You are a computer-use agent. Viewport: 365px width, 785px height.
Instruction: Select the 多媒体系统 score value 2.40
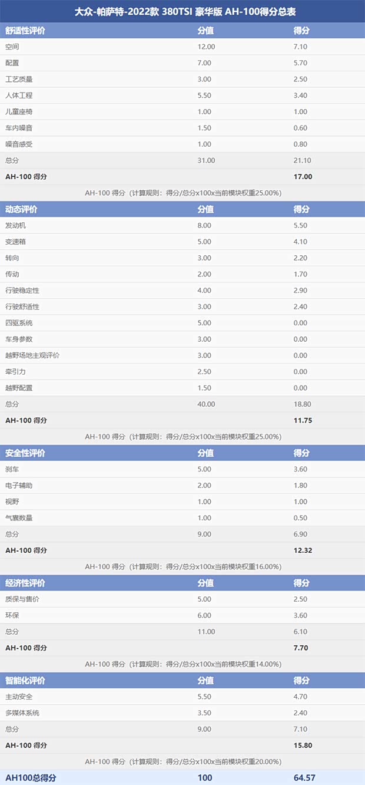pyautogui.click(x=300, y=713)
